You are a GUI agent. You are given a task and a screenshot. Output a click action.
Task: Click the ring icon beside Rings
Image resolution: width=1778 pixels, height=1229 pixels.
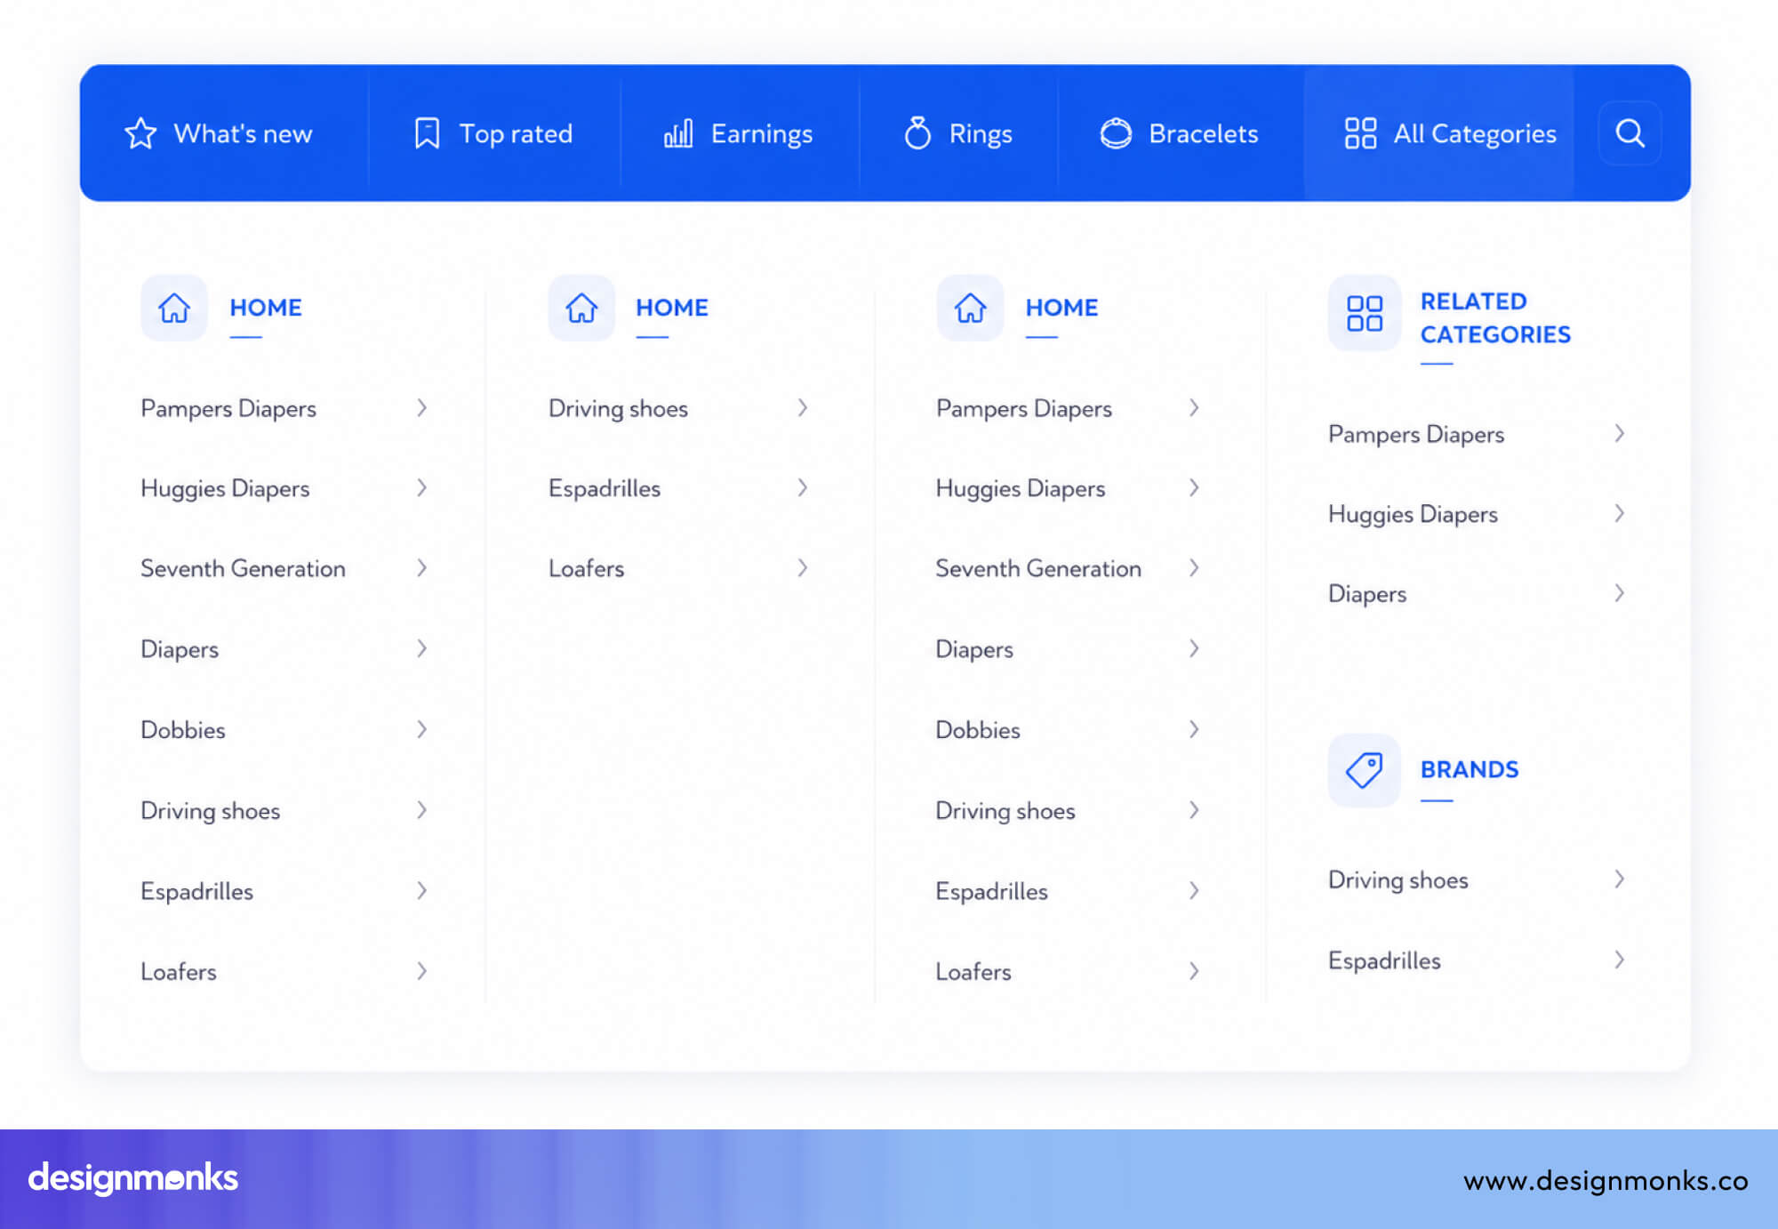click(x=917, y=133)
